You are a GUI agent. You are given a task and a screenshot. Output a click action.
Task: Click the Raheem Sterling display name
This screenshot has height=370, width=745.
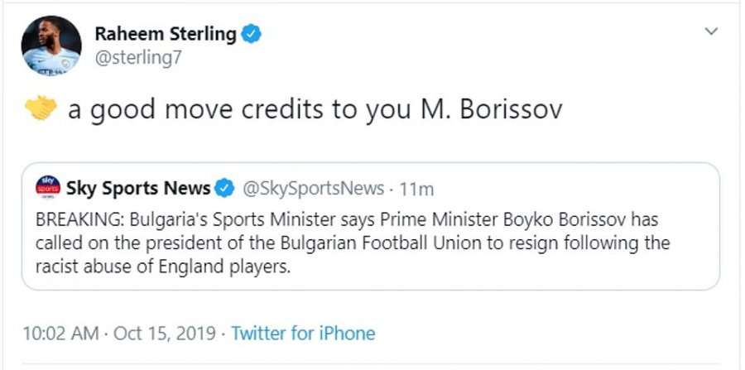[x=165, y=34]
